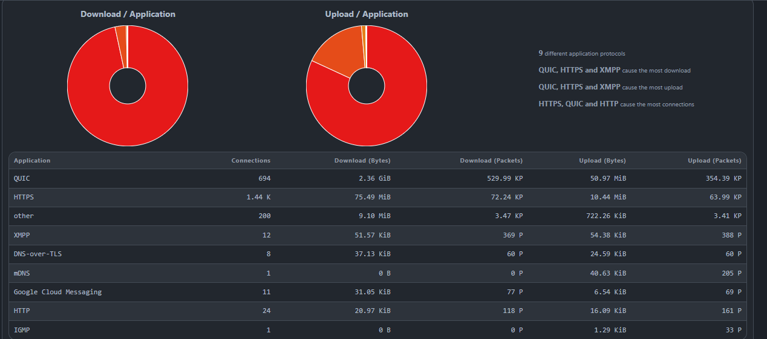
Task: Click the 3.47 KP download packets value
Action: [x=509, y=216]
